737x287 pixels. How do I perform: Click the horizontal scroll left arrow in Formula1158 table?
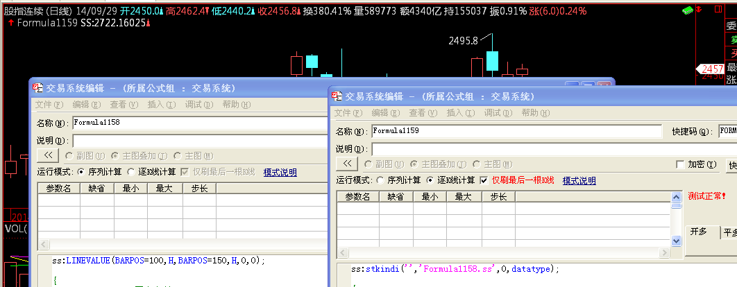point(43,244)
